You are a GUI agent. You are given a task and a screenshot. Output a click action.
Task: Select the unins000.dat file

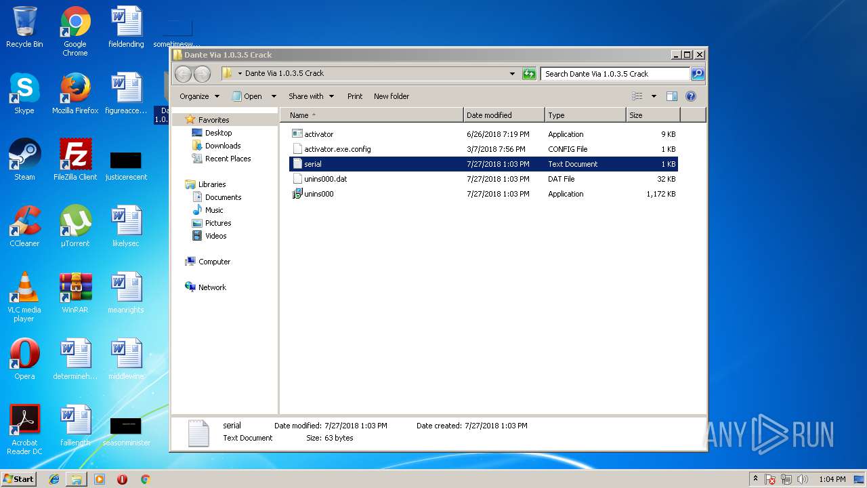pyautogui.click(x=484, y=179)
